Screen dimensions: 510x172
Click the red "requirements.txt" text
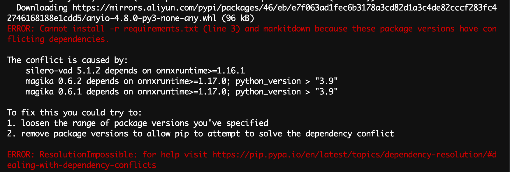161,29
